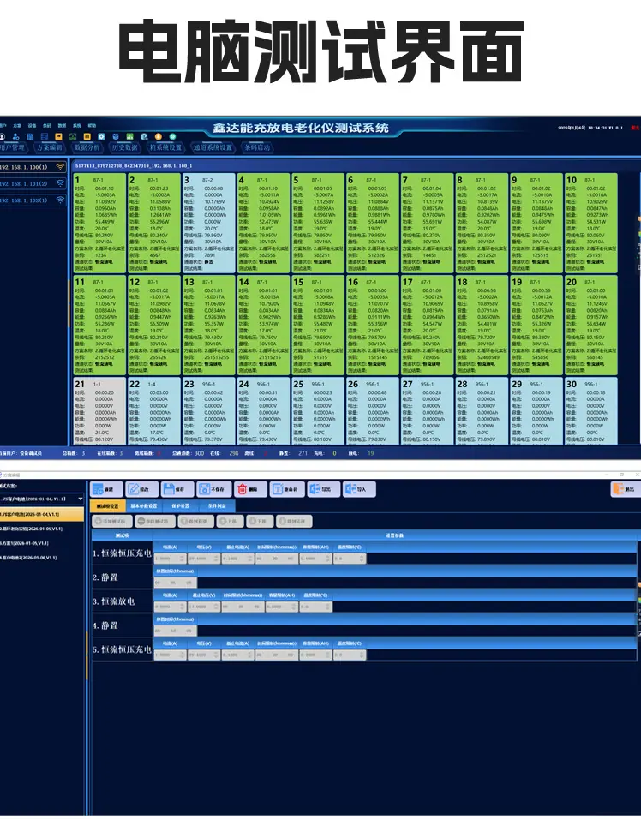This screenshot has height=819, width=641.
Task: Click the orange round toolbar icon
Action: point(159,137)
